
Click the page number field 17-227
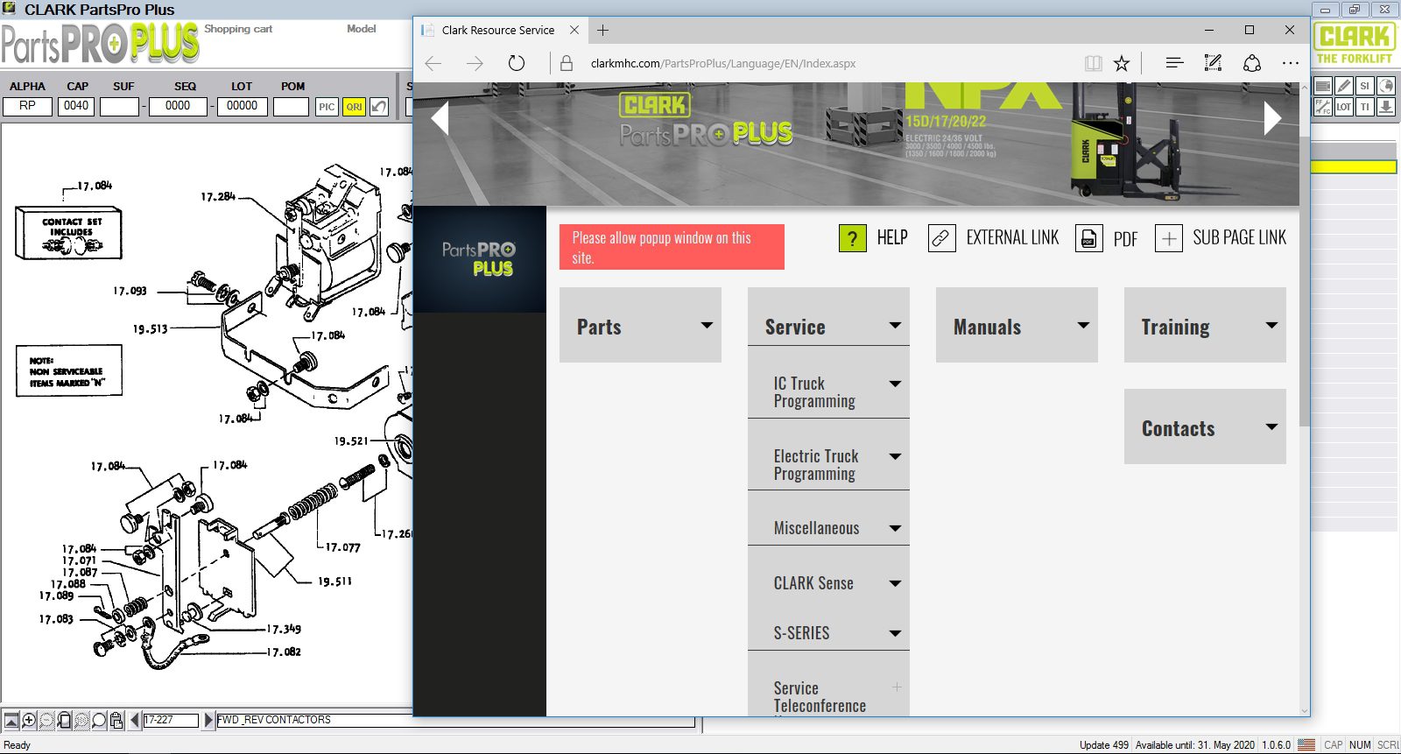pos(171,720)
